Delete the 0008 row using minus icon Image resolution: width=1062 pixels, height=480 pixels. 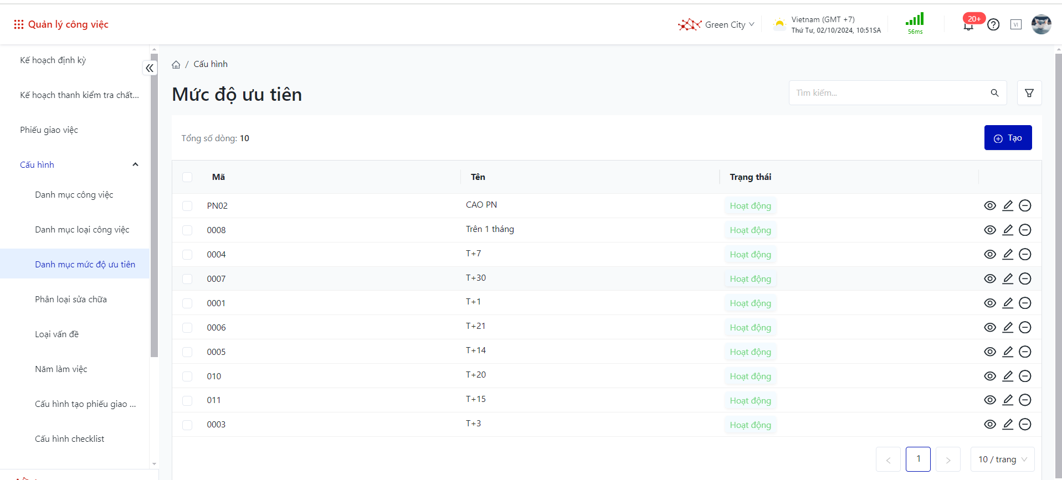pyautogui.click(x=1025, y=230)
